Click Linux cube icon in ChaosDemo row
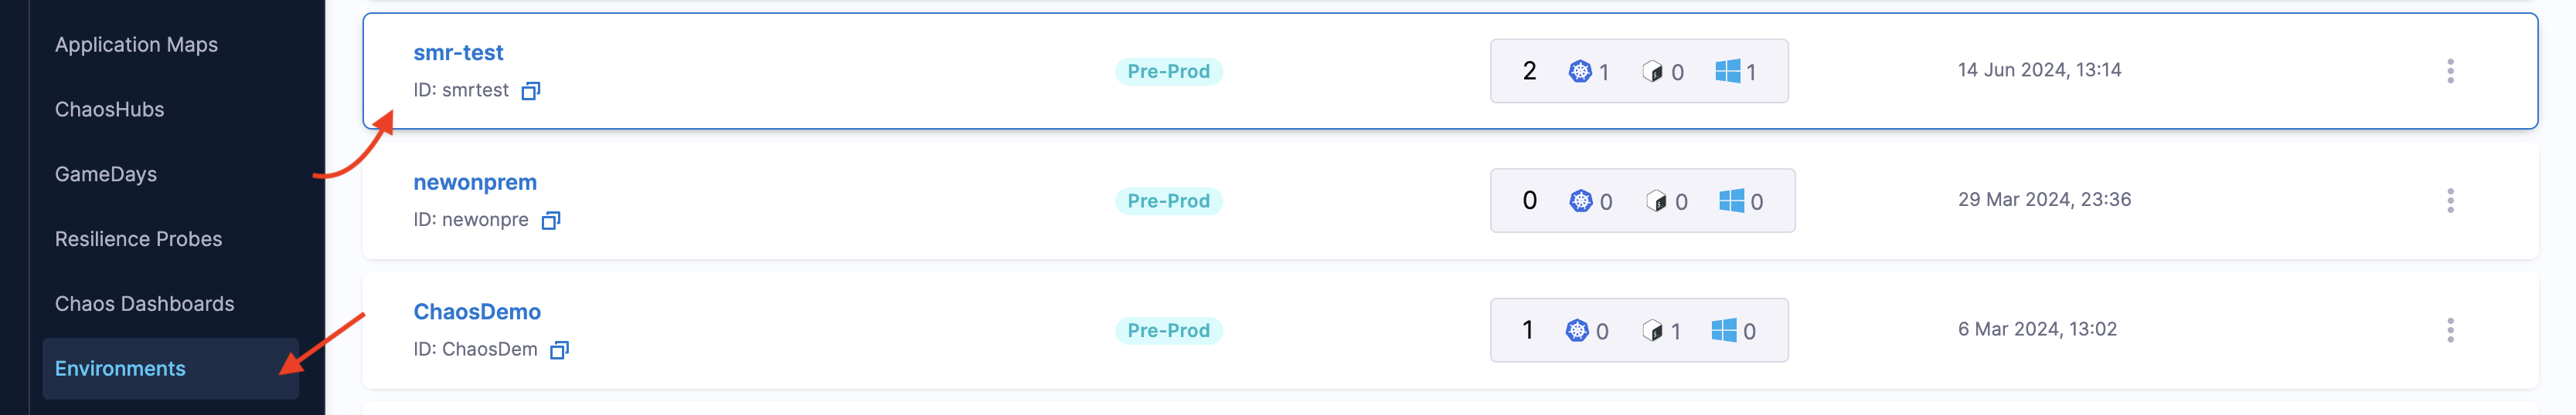 pos(1652,330)
